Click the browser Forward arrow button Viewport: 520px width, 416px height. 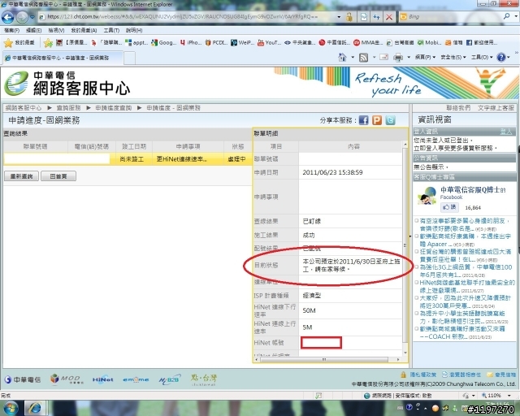click(x=22, y=17)
